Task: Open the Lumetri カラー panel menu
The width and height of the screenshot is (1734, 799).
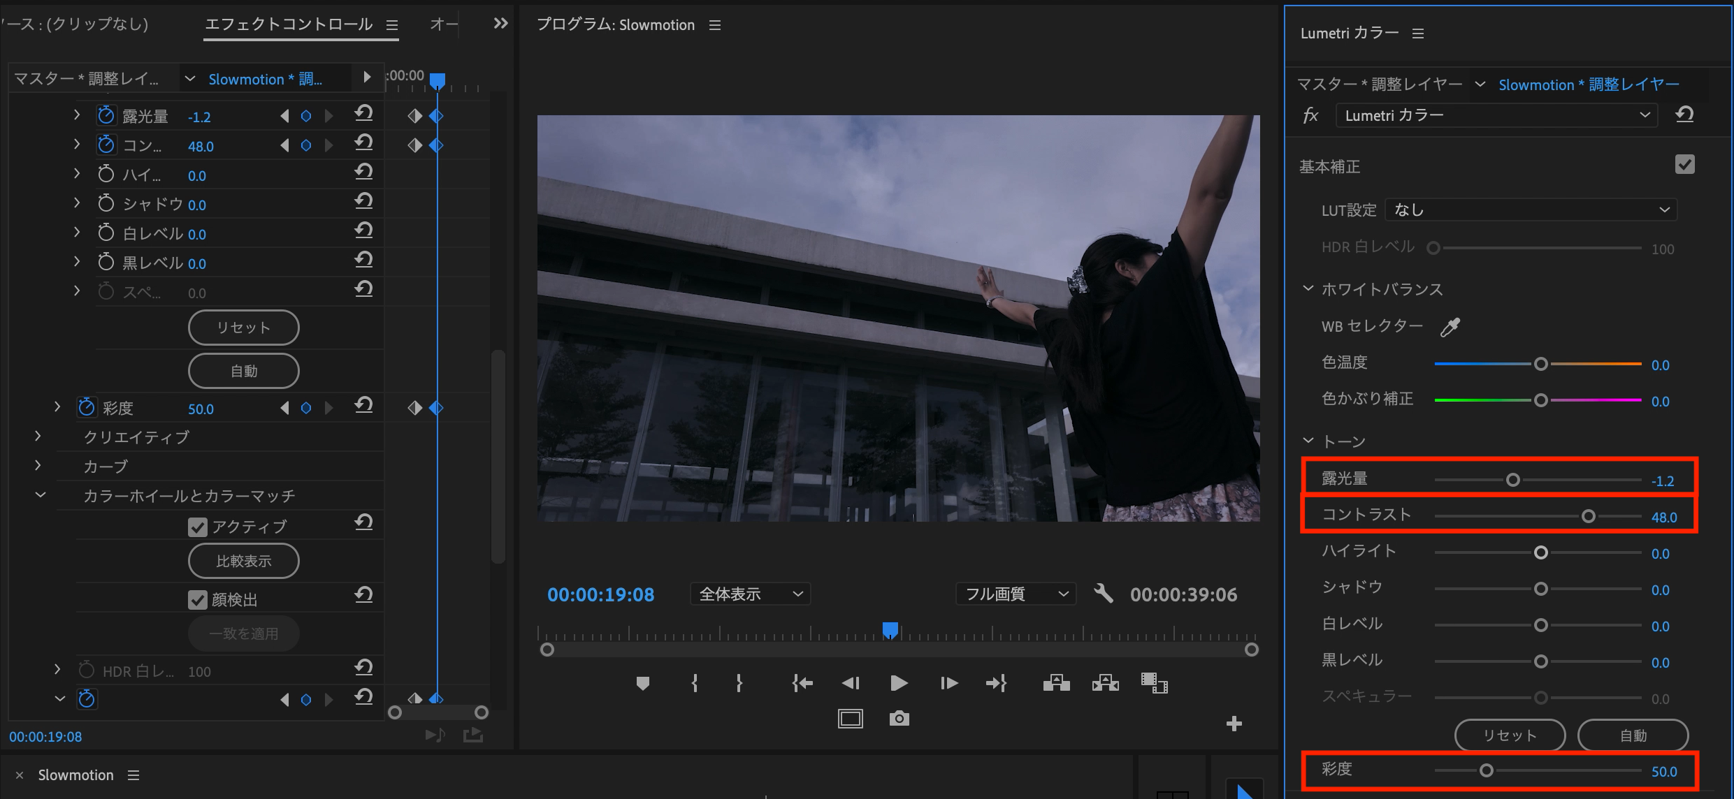Action: 1418,34
